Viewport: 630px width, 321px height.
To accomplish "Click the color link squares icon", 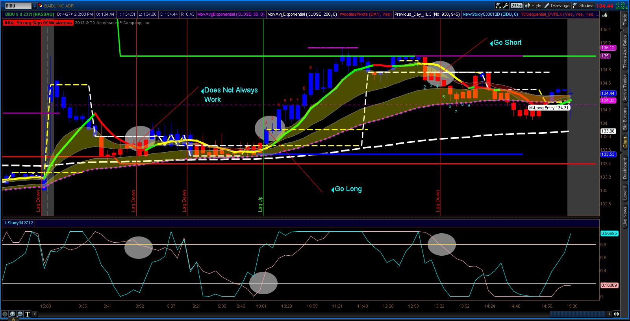I will 40,6.
